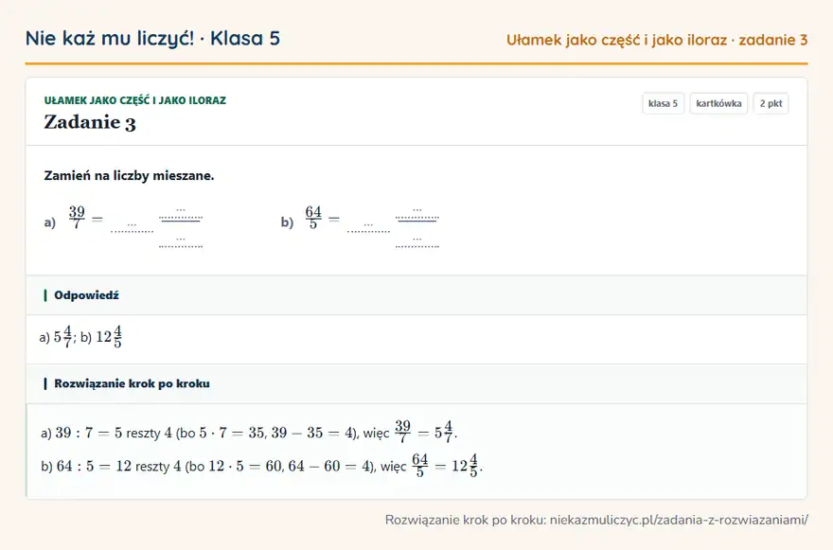Select the green "UŁAMEK JAKO CZĘŚĆ I JAKO ILORAZ" label

click(x=135, y=100)
